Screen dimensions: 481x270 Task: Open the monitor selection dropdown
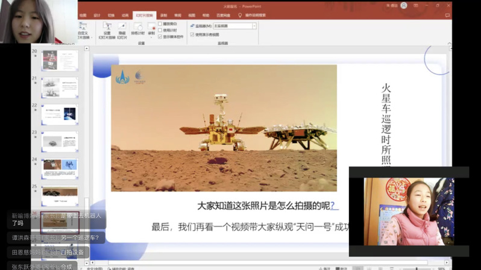254,27
